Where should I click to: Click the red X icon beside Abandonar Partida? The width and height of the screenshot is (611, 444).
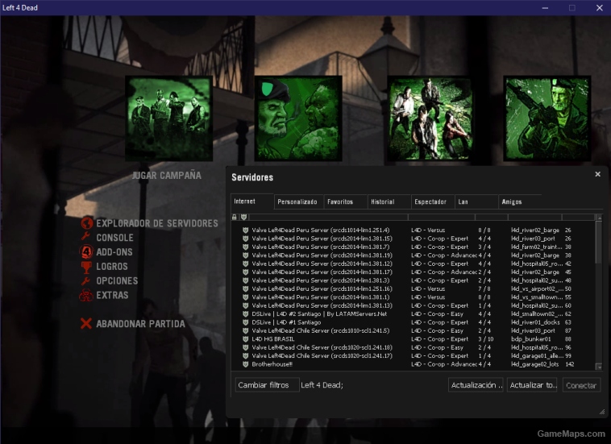(x=86, y=323)
